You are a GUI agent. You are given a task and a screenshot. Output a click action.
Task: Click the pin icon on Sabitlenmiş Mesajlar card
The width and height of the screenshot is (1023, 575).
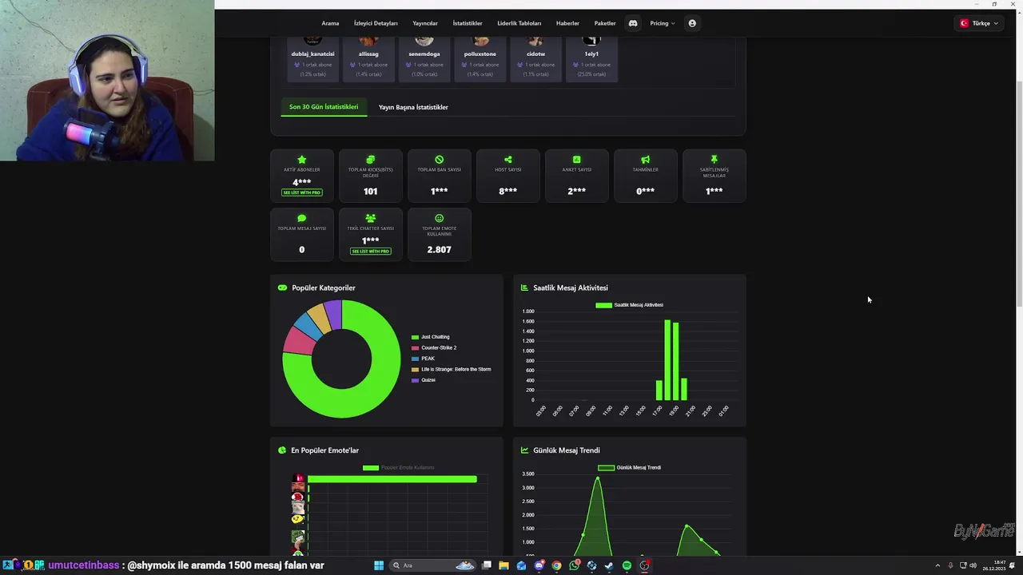click(x=714, y=160)
